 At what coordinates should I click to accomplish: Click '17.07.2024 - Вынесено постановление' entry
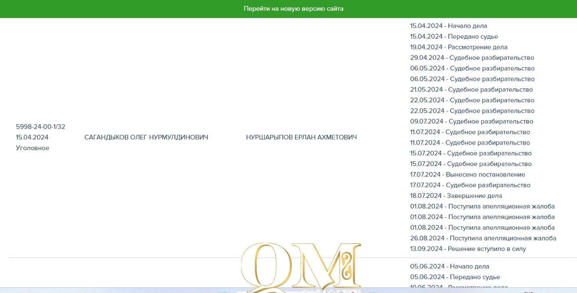click(468, 174)
